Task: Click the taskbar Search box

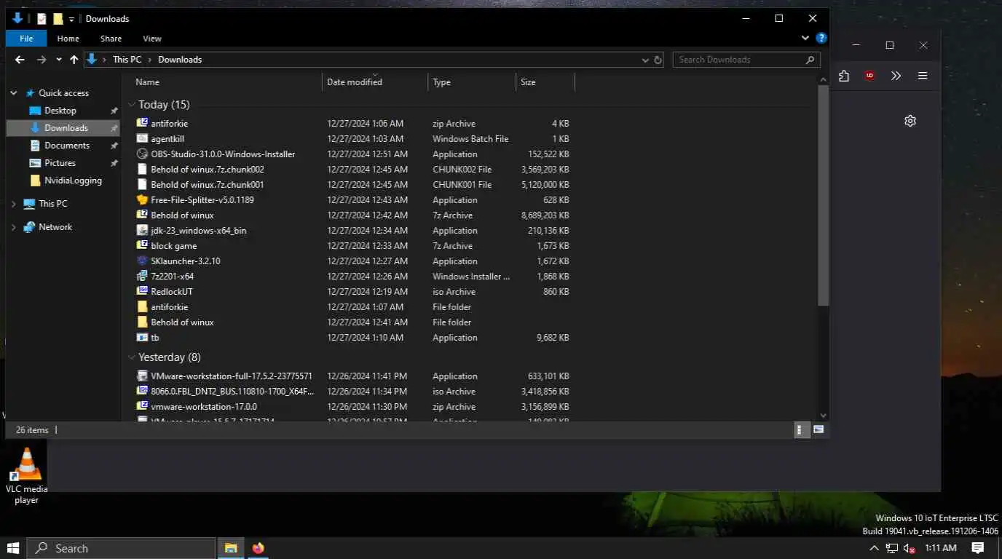Action: [121, 548]
